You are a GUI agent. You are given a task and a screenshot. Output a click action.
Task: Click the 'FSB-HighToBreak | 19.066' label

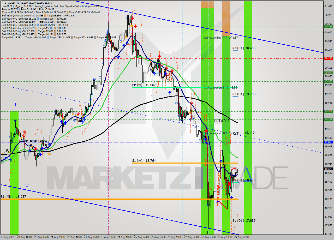[33, 141]
